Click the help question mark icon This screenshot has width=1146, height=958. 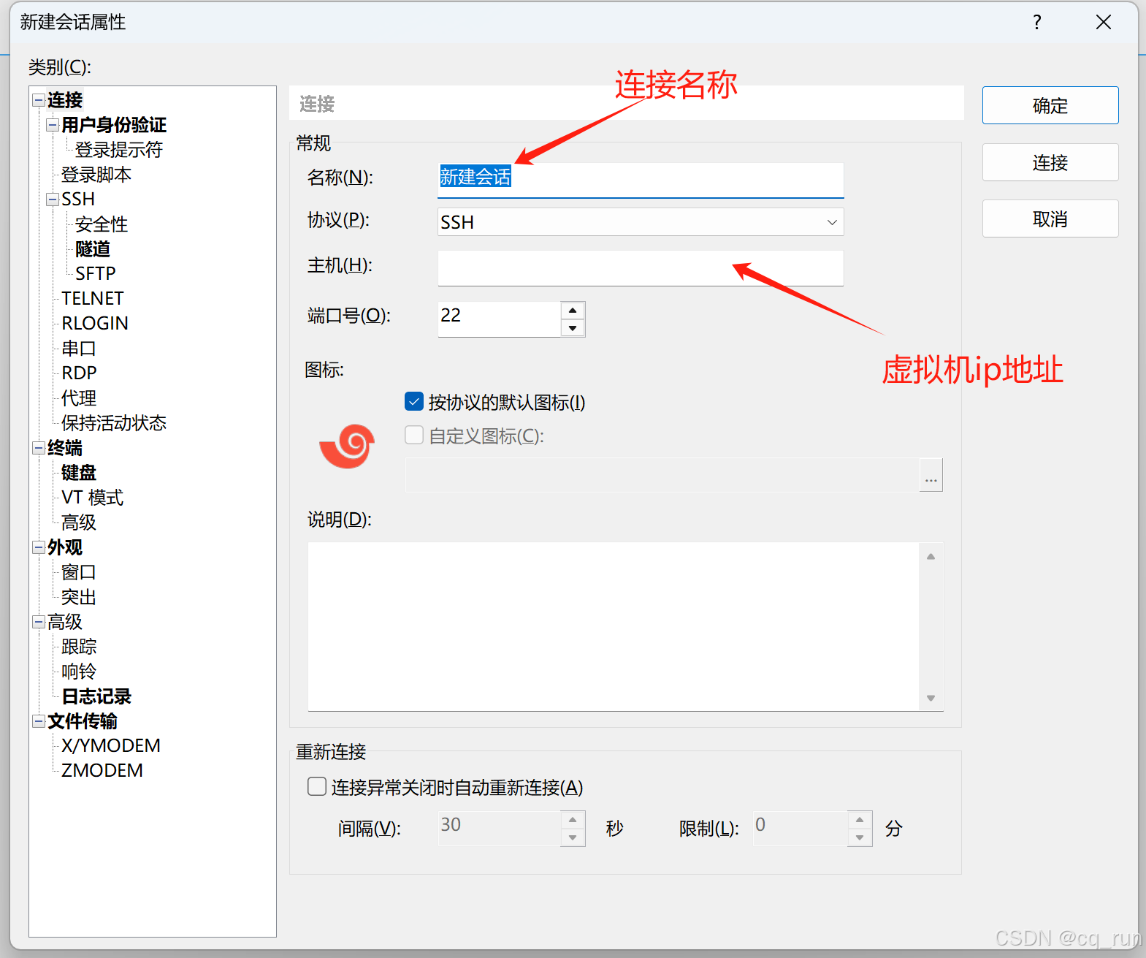coord(1036,23)
